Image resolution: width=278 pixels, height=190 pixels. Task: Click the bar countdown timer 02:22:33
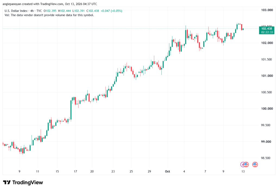(267, 32)
